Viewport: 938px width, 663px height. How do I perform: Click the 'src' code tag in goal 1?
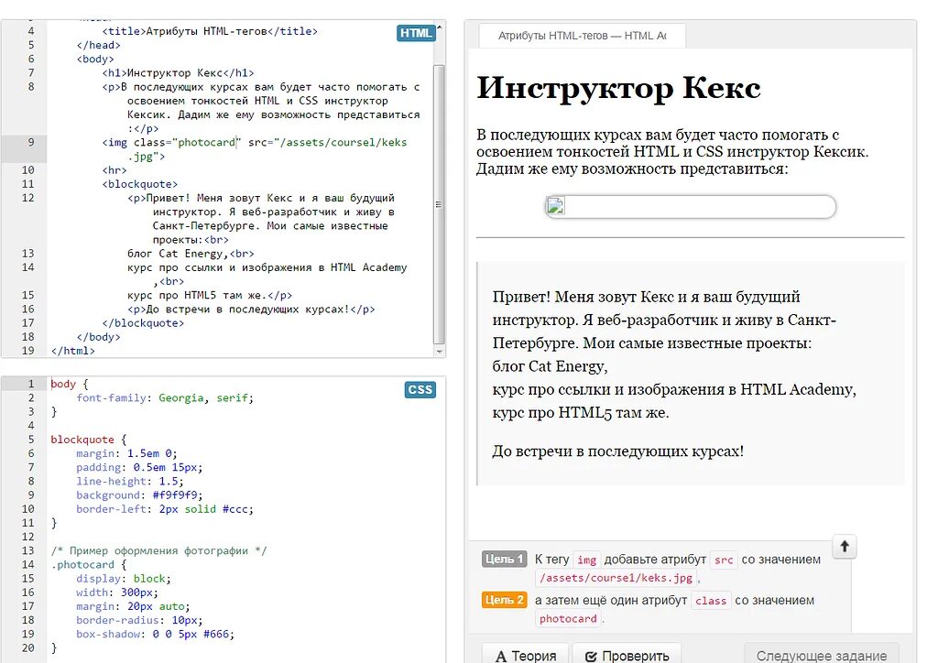[724, 560]
